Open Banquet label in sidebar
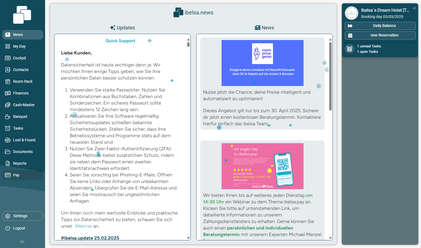The image size is (421, 248). 20,117
